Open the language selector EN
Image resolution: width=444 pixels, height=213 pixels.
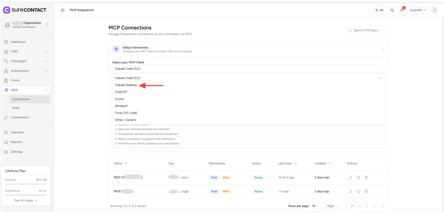(x=379, y=10)
